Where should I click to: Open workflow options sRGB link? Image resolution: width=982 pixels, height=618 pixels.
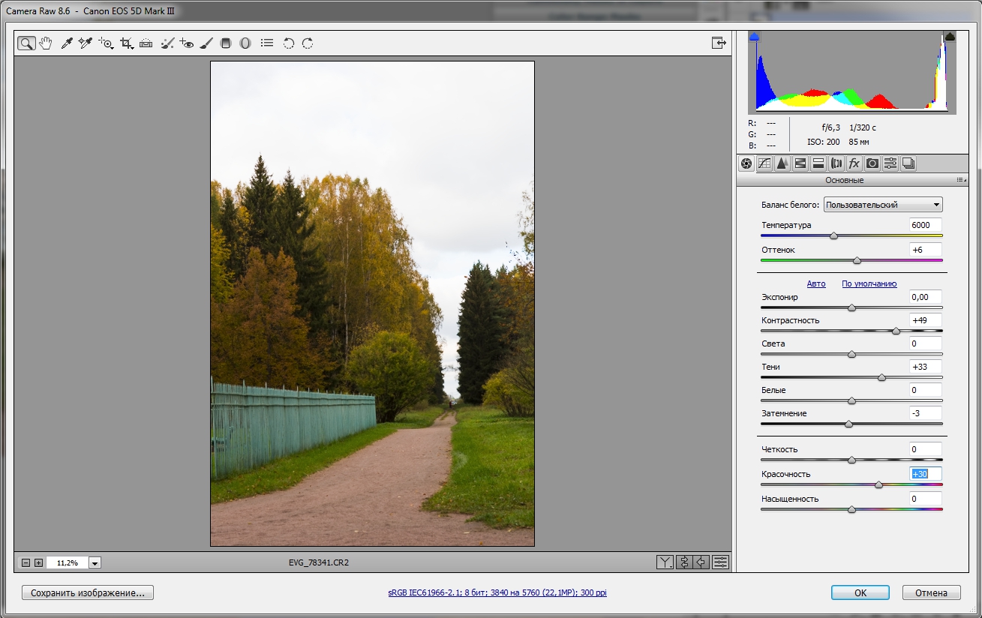497,592
